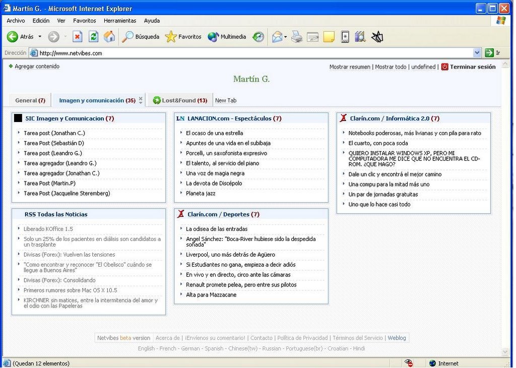Click the Ir go button
516x368 pixels.
493,52
